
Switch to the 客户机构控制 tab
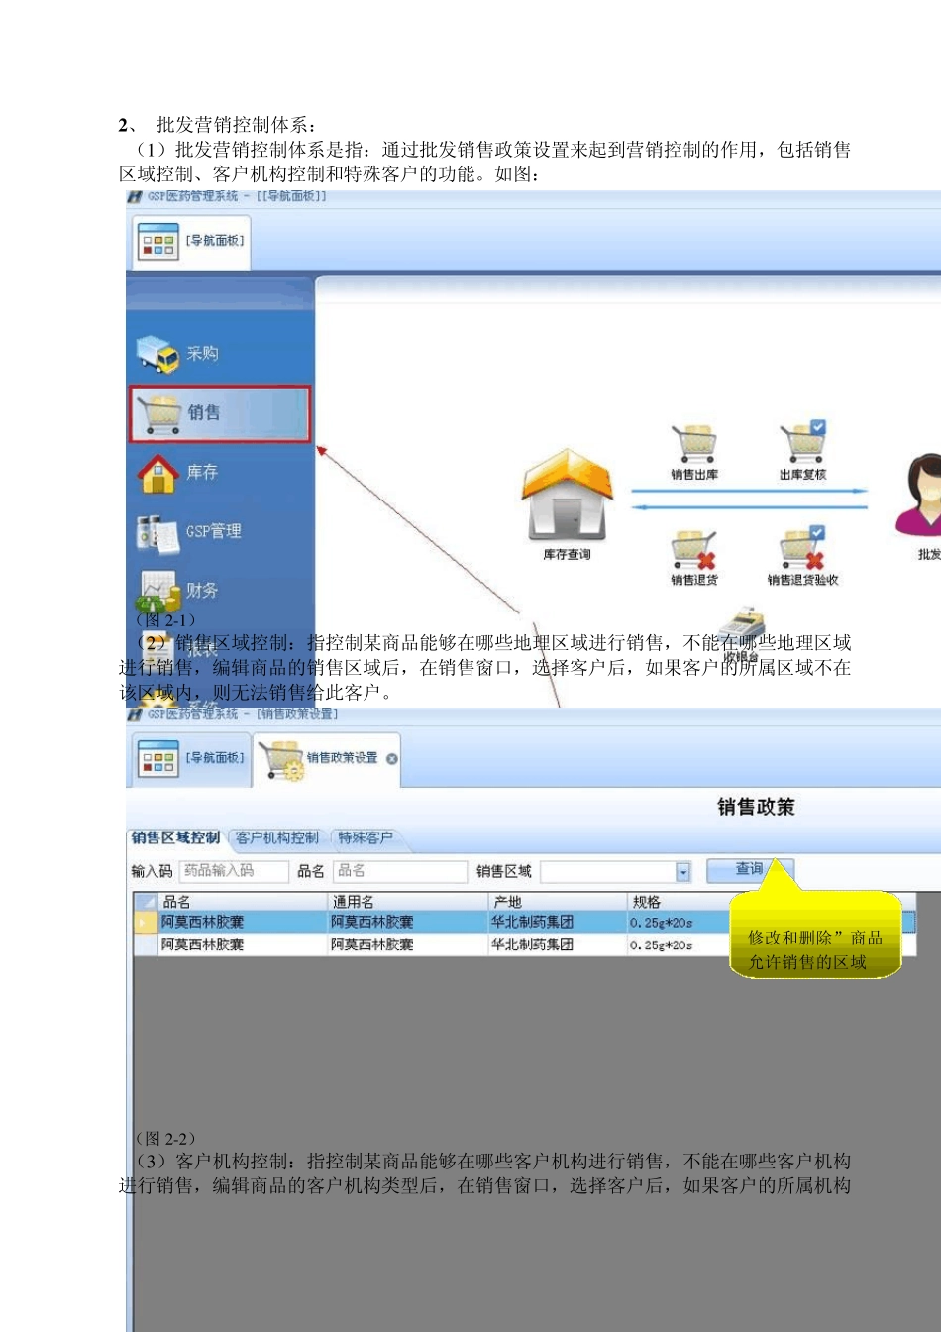pos(277,838)
